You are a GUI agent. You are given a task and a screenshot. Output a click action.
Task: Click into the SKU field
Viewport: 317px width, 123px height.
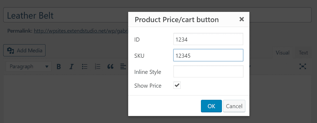click(208, 55)
